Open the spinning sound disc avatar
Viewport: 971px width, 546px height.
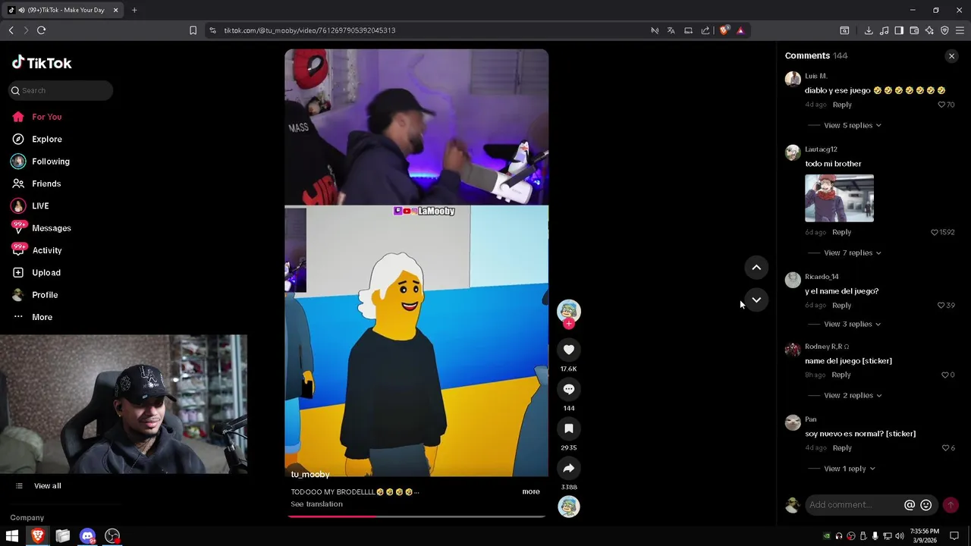click(x=569, y=507)
